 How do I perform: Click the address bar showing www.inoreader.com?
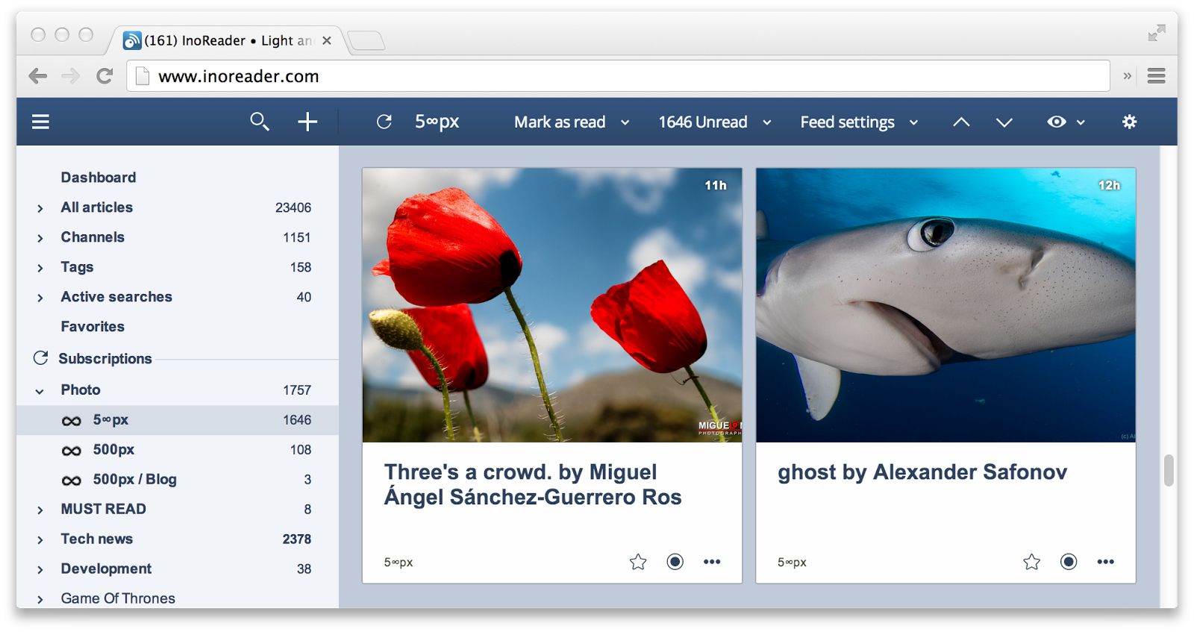tap(618, 76)
